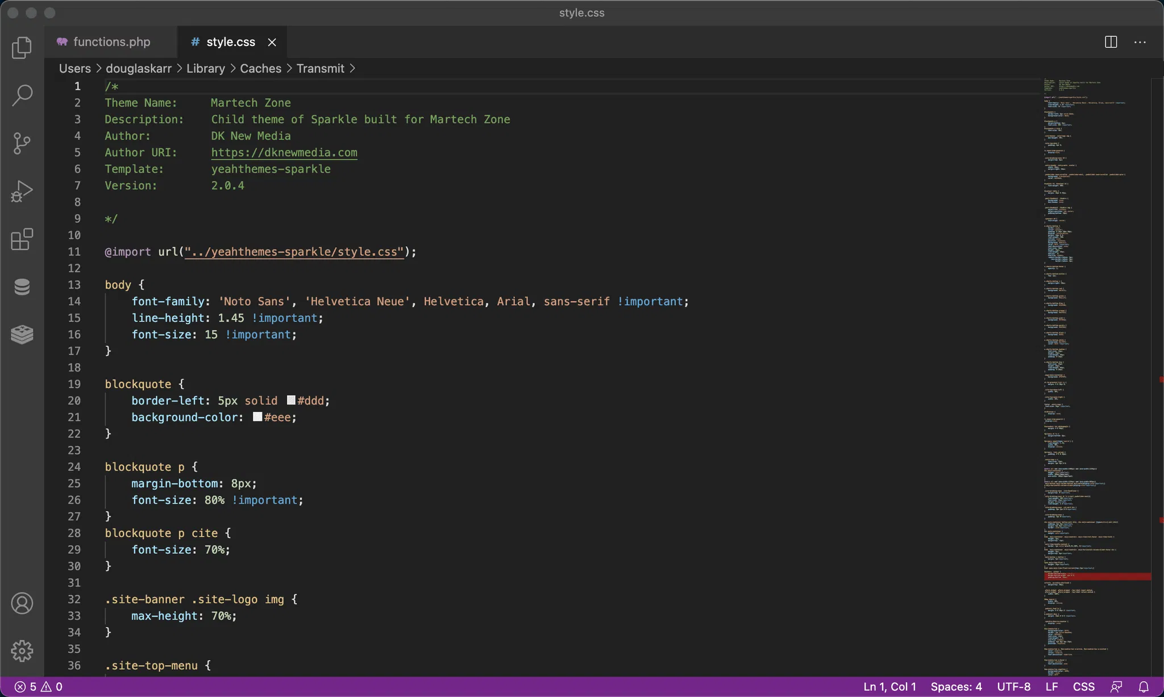This screenshot has width=1164, height=697.
Task: Click the split editor right icon
Action: tap(1111, 42)
